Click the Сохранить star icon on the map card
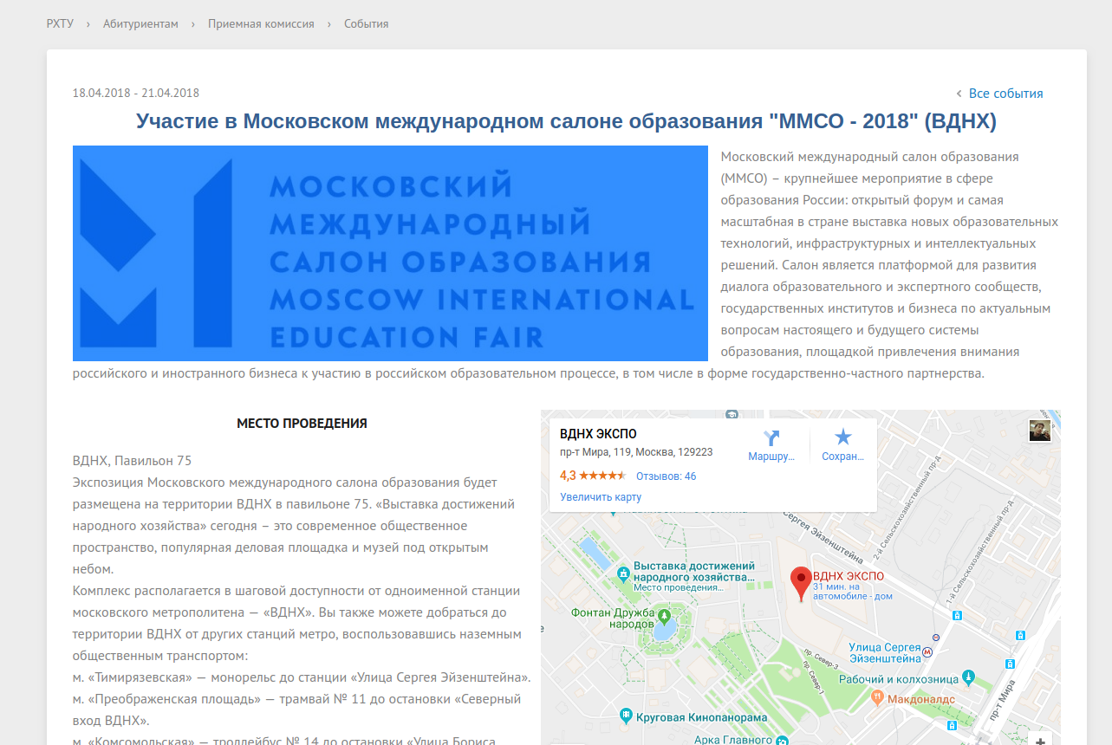The height and width of the screenshot is (745, 1112). 843,437
